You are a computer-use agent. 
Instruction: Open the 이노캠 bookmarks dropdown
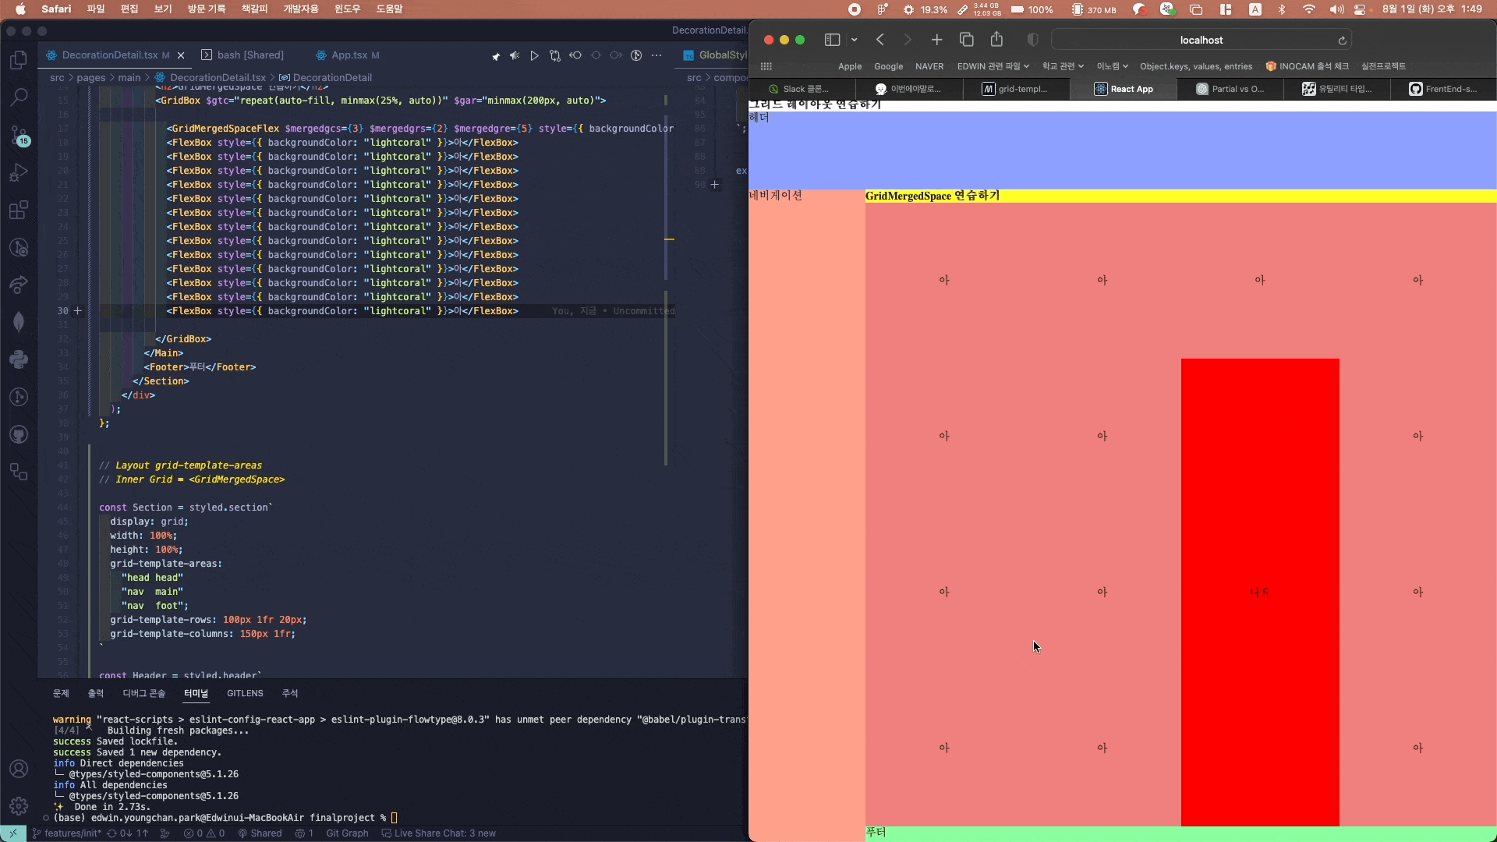tap(1113, 66)
